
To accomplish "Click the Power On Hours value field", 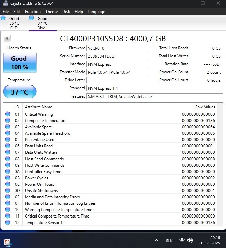I will coord(206,80).
